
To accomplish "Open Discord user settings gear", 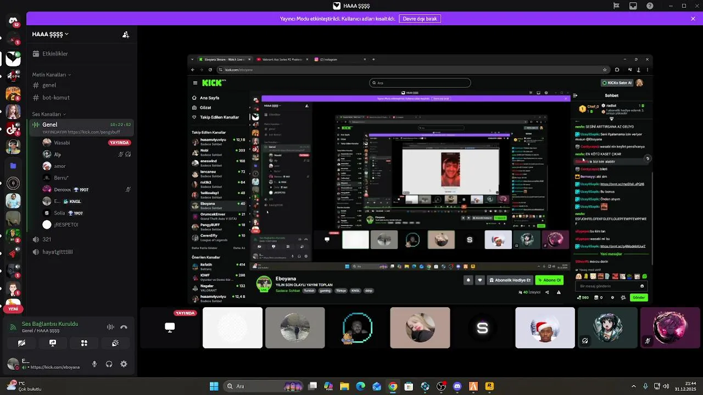I will point(124,364).
